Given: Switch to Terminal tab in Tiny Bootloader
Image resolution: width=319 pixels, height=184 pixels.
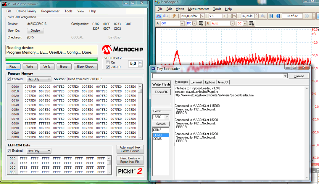Looking at the screenshot, I should tap(196, 82).
